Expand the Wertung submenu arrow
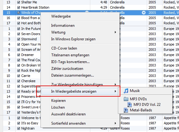Image resolution: width=179 pixels, height=132 pixels. tap(115, 32)
